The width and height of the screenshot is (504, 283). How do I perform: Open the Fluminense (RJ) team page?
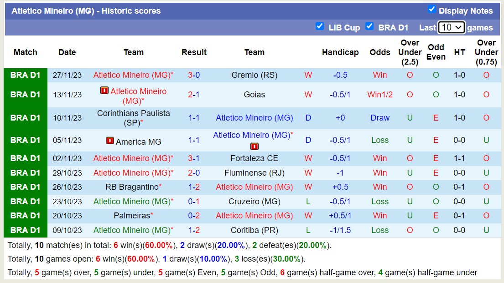[254, 173]
